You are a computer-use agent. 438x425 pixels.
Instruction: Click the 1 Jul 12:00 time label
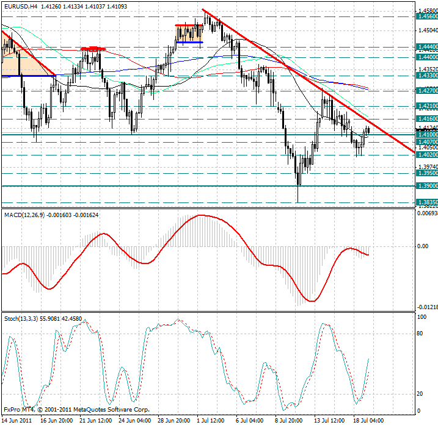[x=210, y=420]
